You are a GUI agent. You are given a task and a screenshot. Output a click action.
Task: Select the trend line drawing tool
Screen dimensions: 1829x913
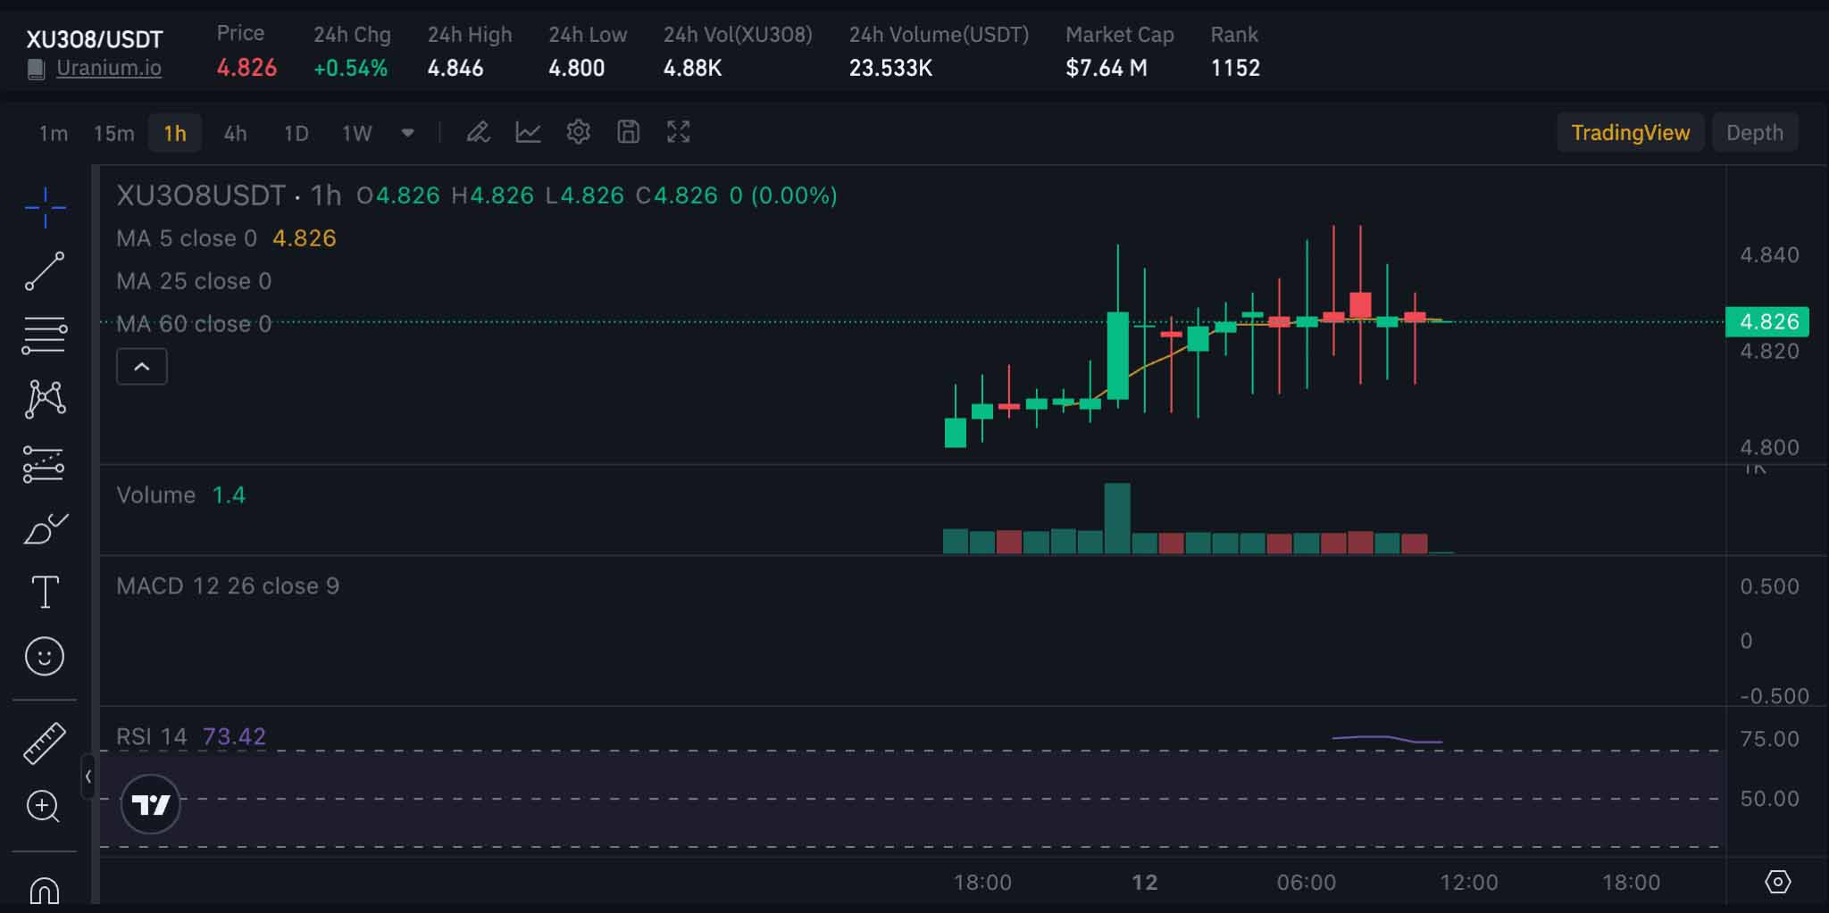(x=45, y=271)
